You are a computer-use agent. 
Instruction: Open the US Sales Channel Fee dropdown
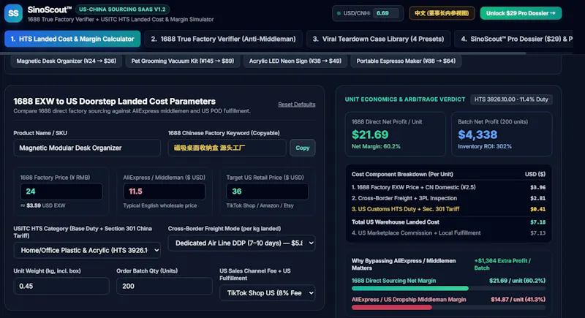267,293
